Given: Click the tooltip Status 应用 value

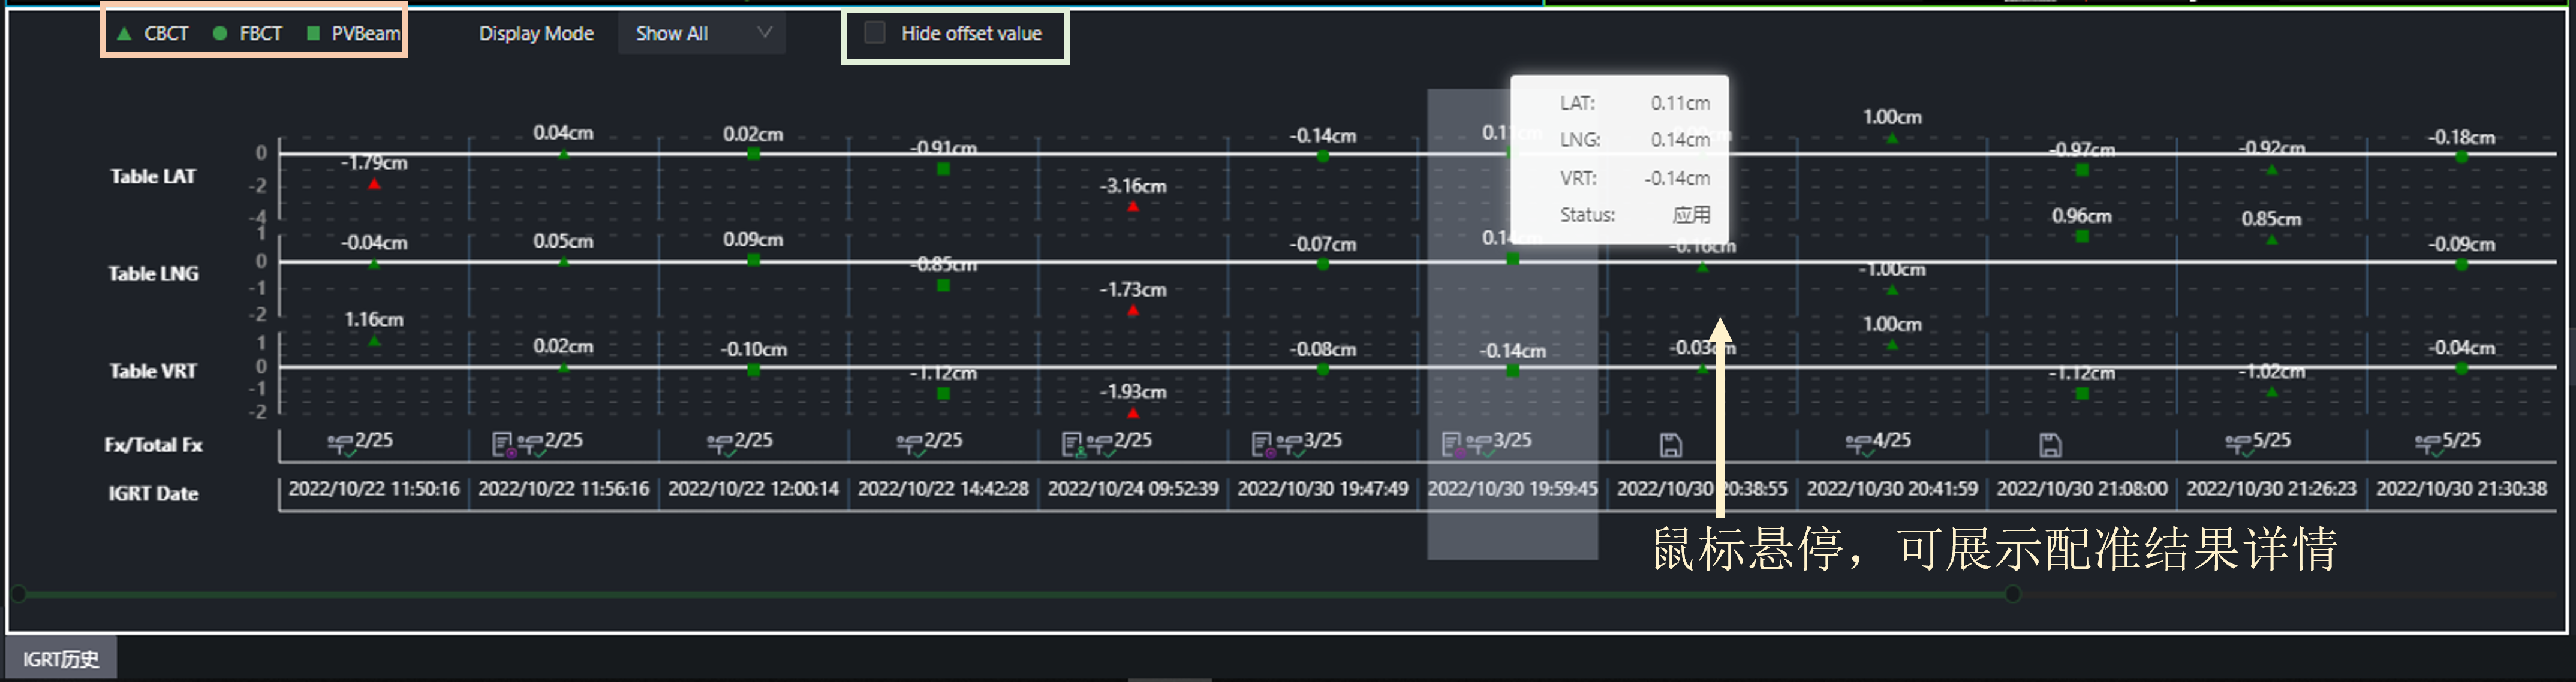Looking at the screenshot, I should (1692, 215).
